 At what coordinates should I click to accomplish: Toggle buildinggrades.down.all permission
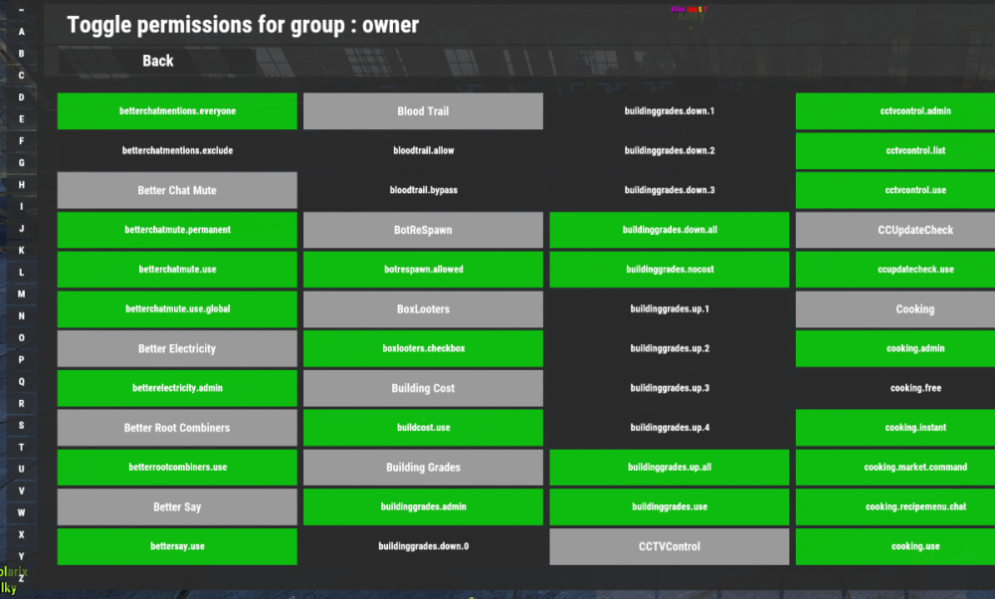point(669,230)
